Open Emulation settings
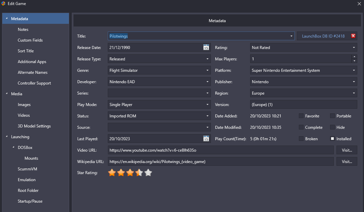364x212 pixels. pos(27,180)
